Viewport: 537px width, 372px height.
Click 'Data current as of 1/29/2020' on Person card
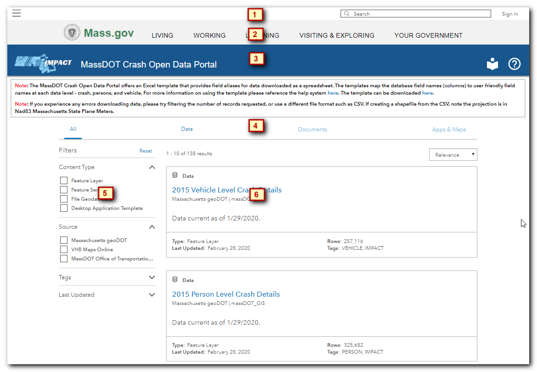pyautogui.click(x=216, y=322)
